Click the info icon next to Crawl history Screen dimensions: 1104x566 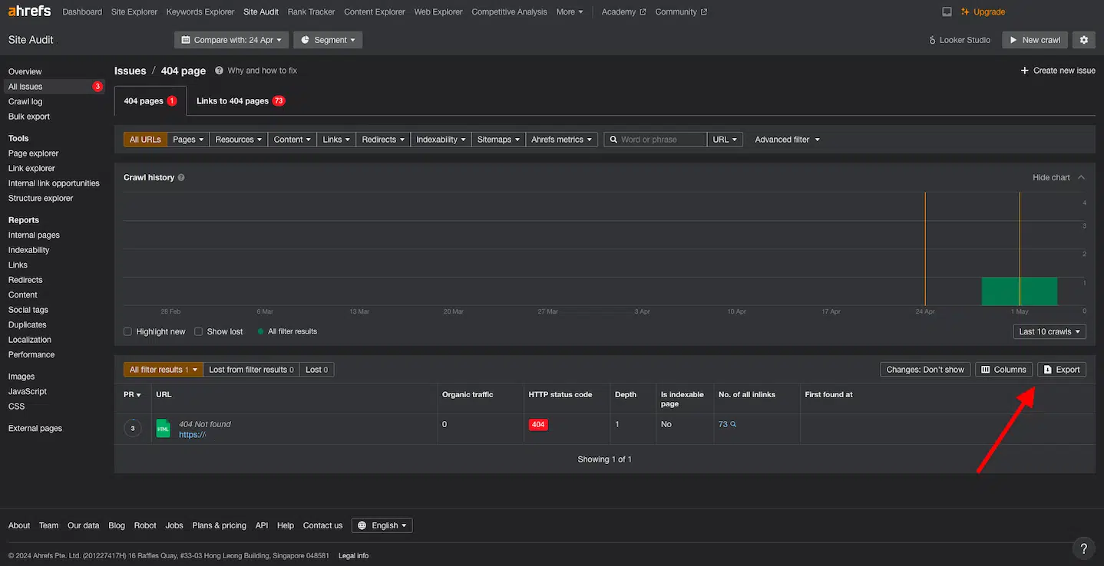tap(181, 177)
